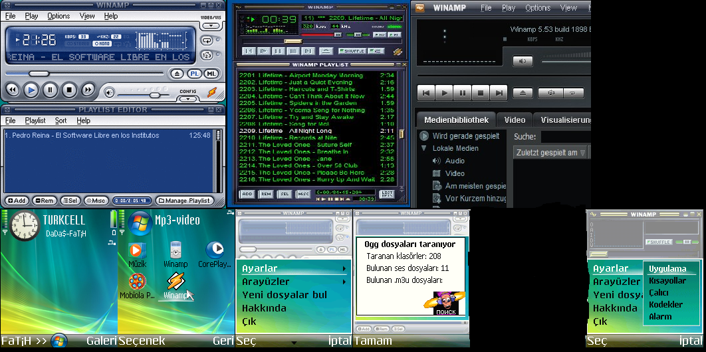Click Rem button in the Playlist Editor

(x=45, y=201)
